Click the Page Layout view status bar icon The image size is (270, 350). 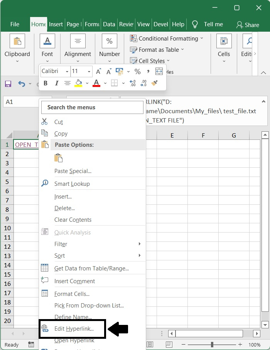[150, 345]
